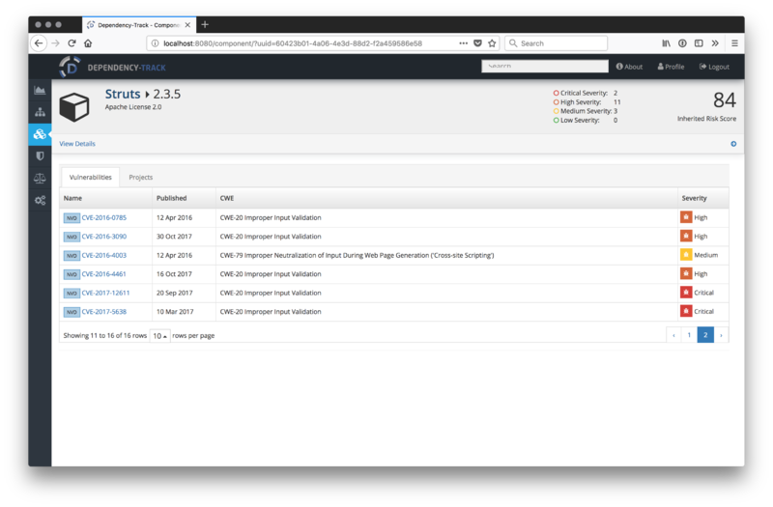Open the CVE-2016-4461 link
Screen dimensions: 773x507
point(104,274)
